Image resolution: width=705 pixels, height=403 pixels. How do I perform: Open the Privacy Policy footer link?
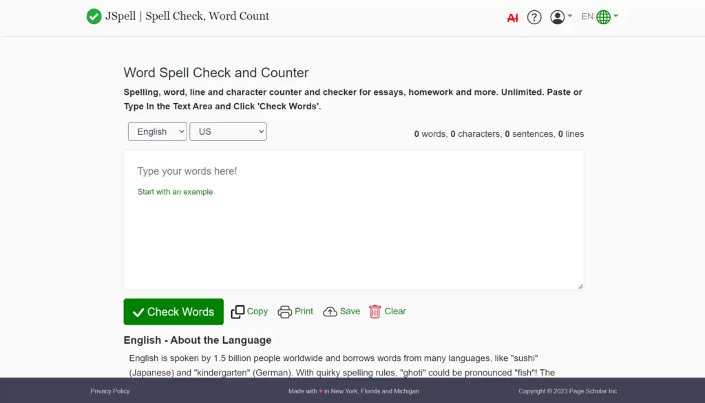pos(109,391)
